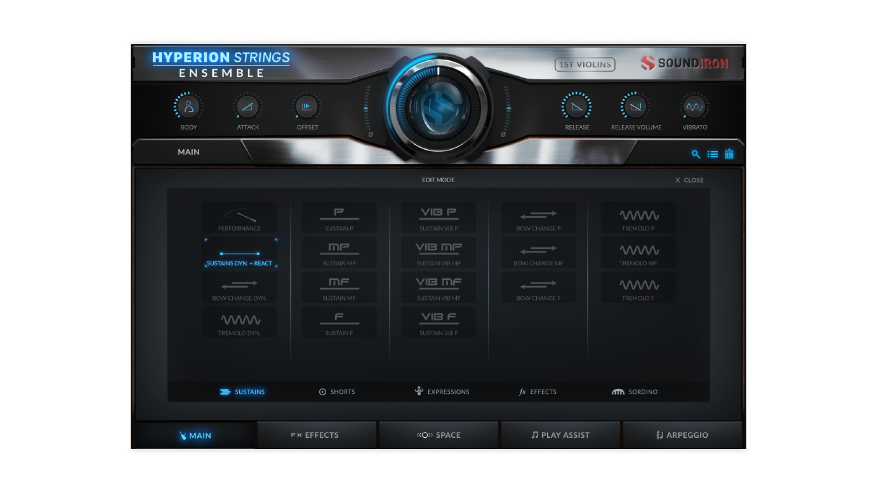This screenshot has width=877, height=493.
Task: Select the Bow Change F articulation
Action: click(538, 288)
